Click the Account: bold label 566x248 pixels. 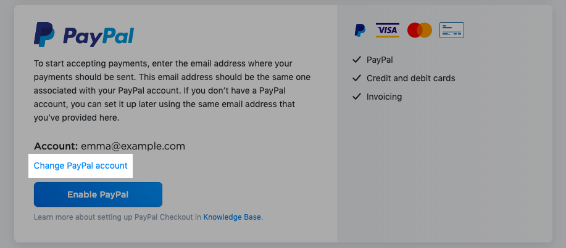(x=56, y=146)
